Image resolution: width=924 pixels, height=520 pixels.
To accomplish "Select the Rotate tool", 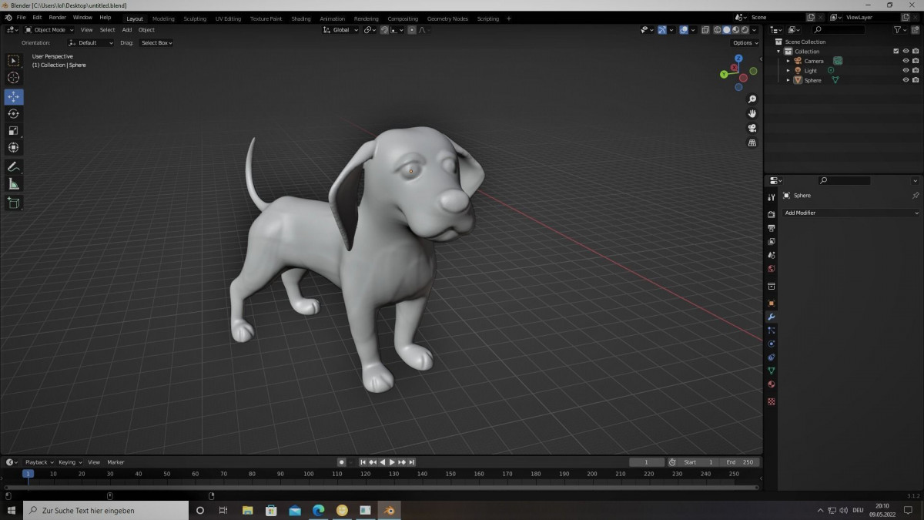I will tap(14, 114).
